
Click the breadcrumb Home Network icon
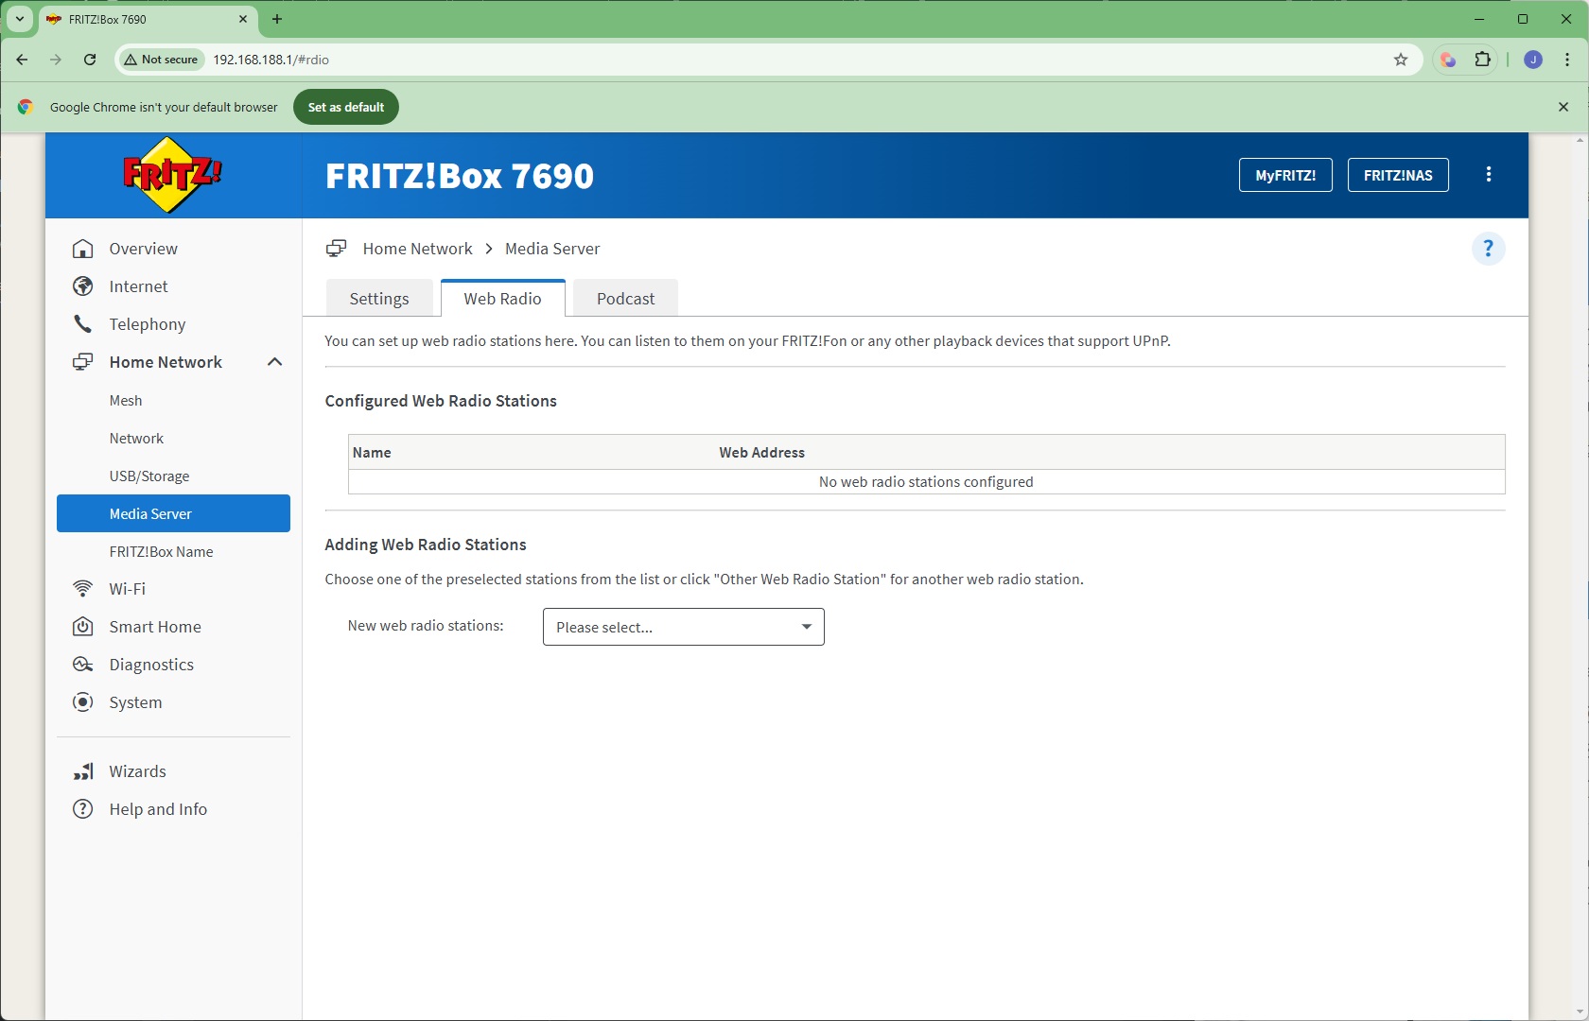pyautogui.click(x=336, y=249)
